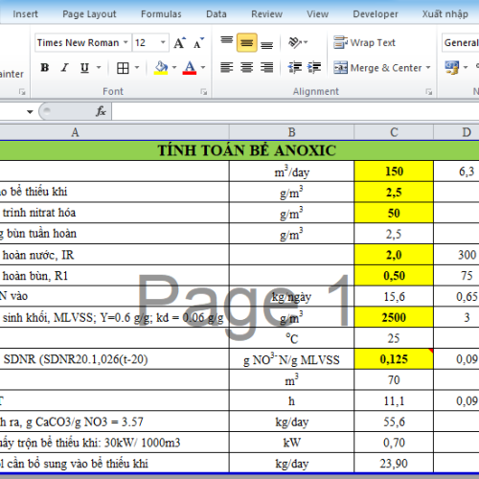This screenshot has width=479, height=479.
Task: Click Increase Indent
Action: [314, 68]
